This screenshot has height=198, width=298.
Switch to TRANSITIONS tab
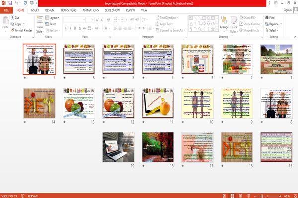coord(69,10)
